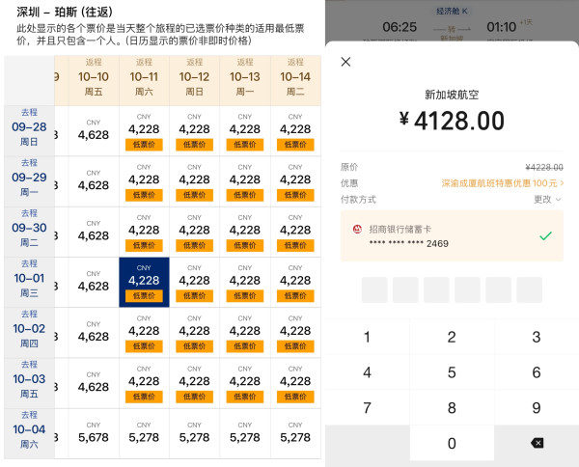
Task: Click the 01:10 arrival time behind sheet
Action: [501, 27]
